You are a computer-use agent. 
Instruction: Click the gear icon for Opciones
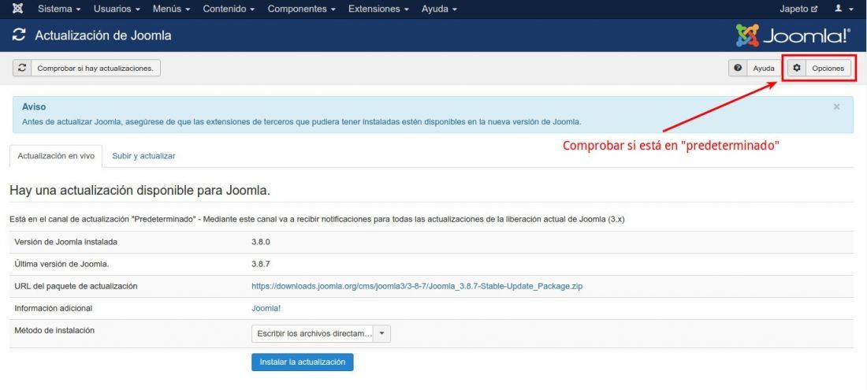(x=797, y=68)
